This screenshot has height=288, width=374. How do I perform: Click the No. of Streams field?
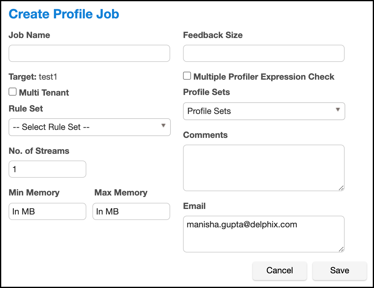click(47, 169)
